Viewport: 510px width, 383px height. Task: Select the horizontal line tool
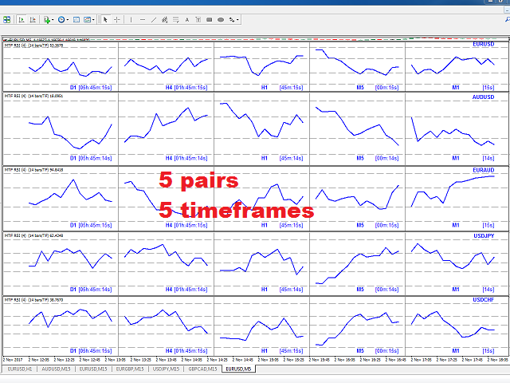click(x=143, y=20)
